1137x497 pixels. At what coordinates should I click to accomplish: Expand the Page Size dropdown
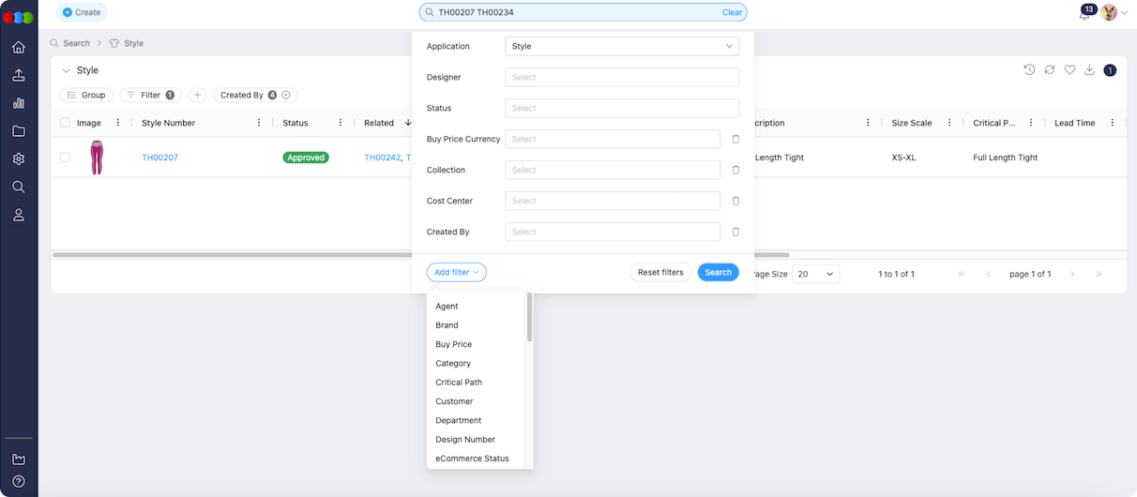[x=815, y=274]
